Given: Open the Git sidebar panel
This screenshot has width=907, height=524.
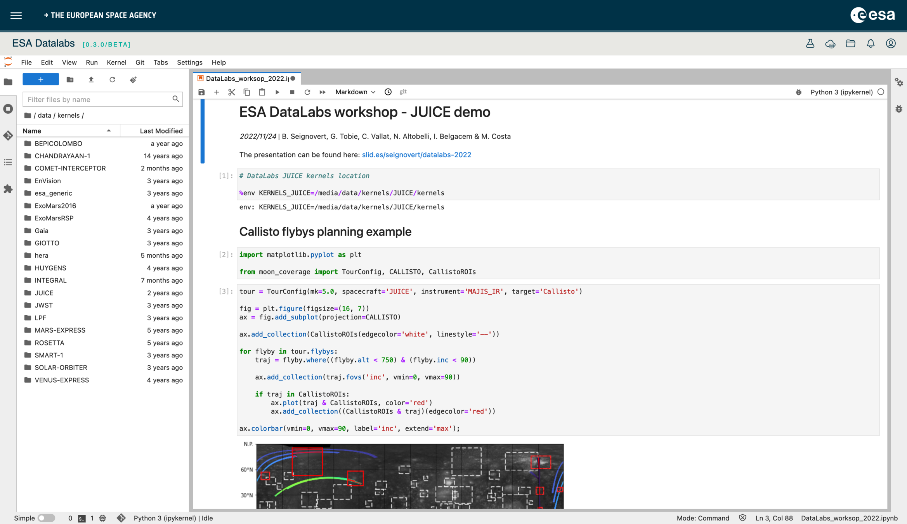Looking at the screenshot, I should (x=8, y=135).
